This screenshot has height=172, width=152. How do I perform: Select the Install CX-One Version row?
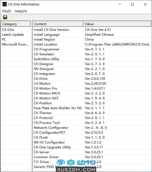tap(92, 30)
